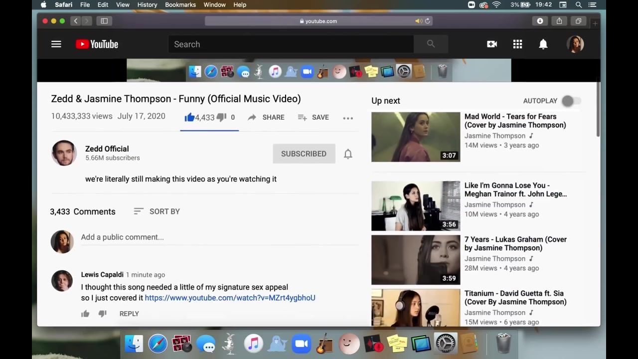
Task: Open the create video camera icon
Action: (492, 44)
